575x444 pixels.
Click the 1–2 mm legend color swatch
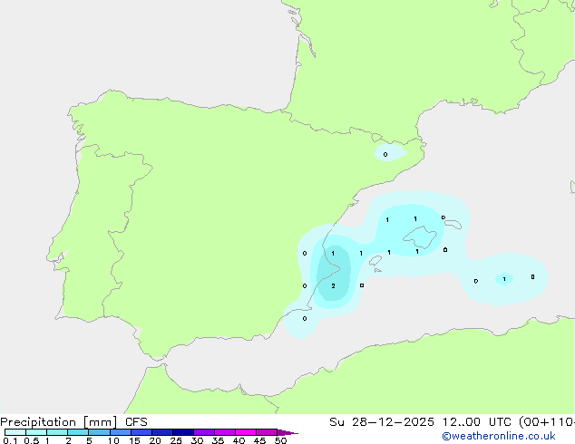(57, 432)
